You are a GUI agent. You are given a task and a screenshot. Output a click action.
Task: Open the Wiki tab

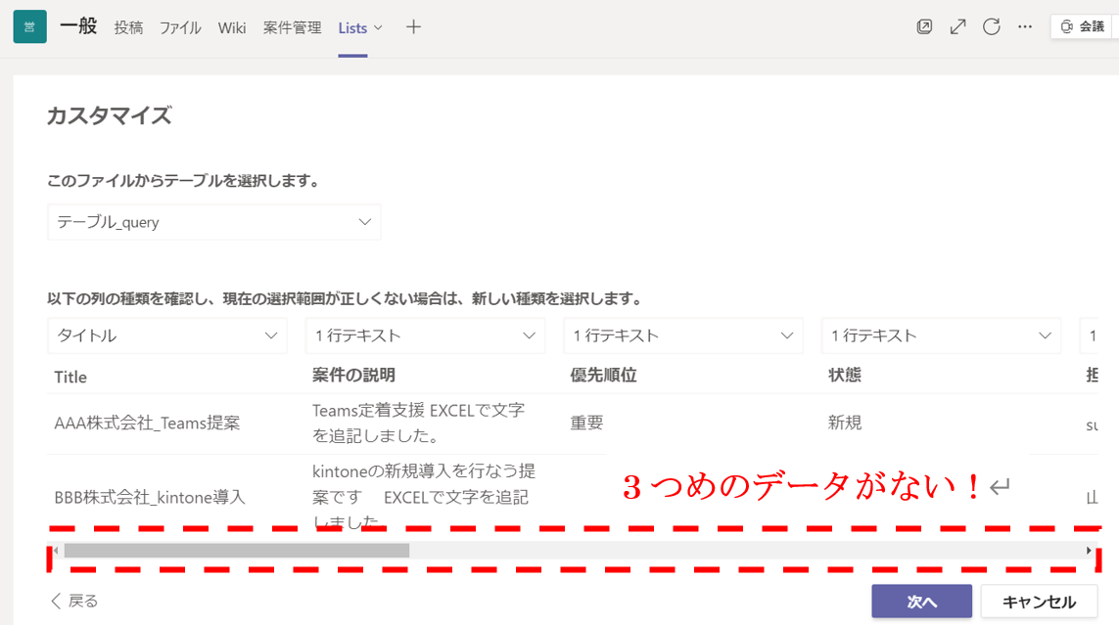pos(232,27)
